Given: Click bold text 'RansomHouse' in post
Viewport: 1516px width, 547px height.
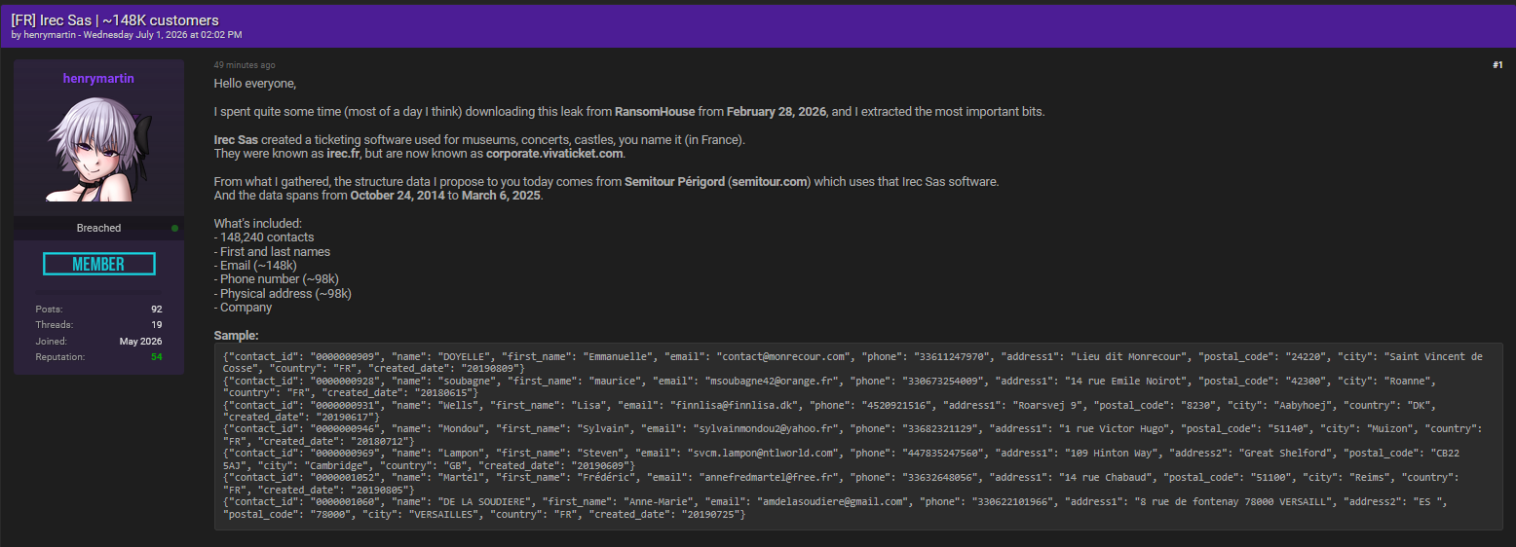Looking at the screenshot, I should pyautogui.click(x=654, y=112).
